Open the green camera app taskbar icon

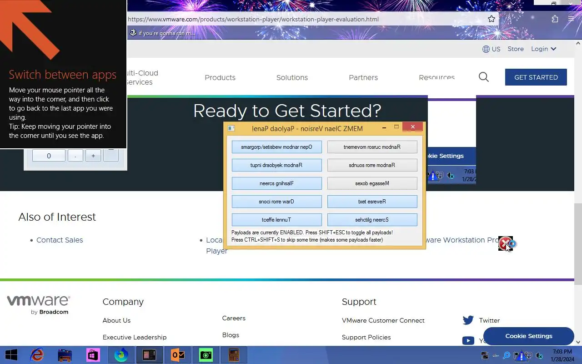pyautogui.click(x=206, y=355)
